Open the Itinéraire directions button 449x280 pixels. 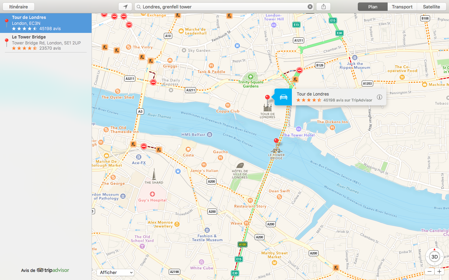19,7
